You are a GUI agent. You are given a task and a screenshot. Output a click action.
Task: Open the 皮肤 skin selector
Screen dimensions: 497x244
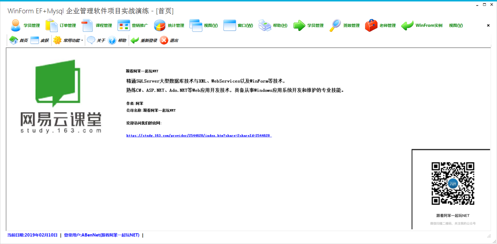click(x=40, y=40)
